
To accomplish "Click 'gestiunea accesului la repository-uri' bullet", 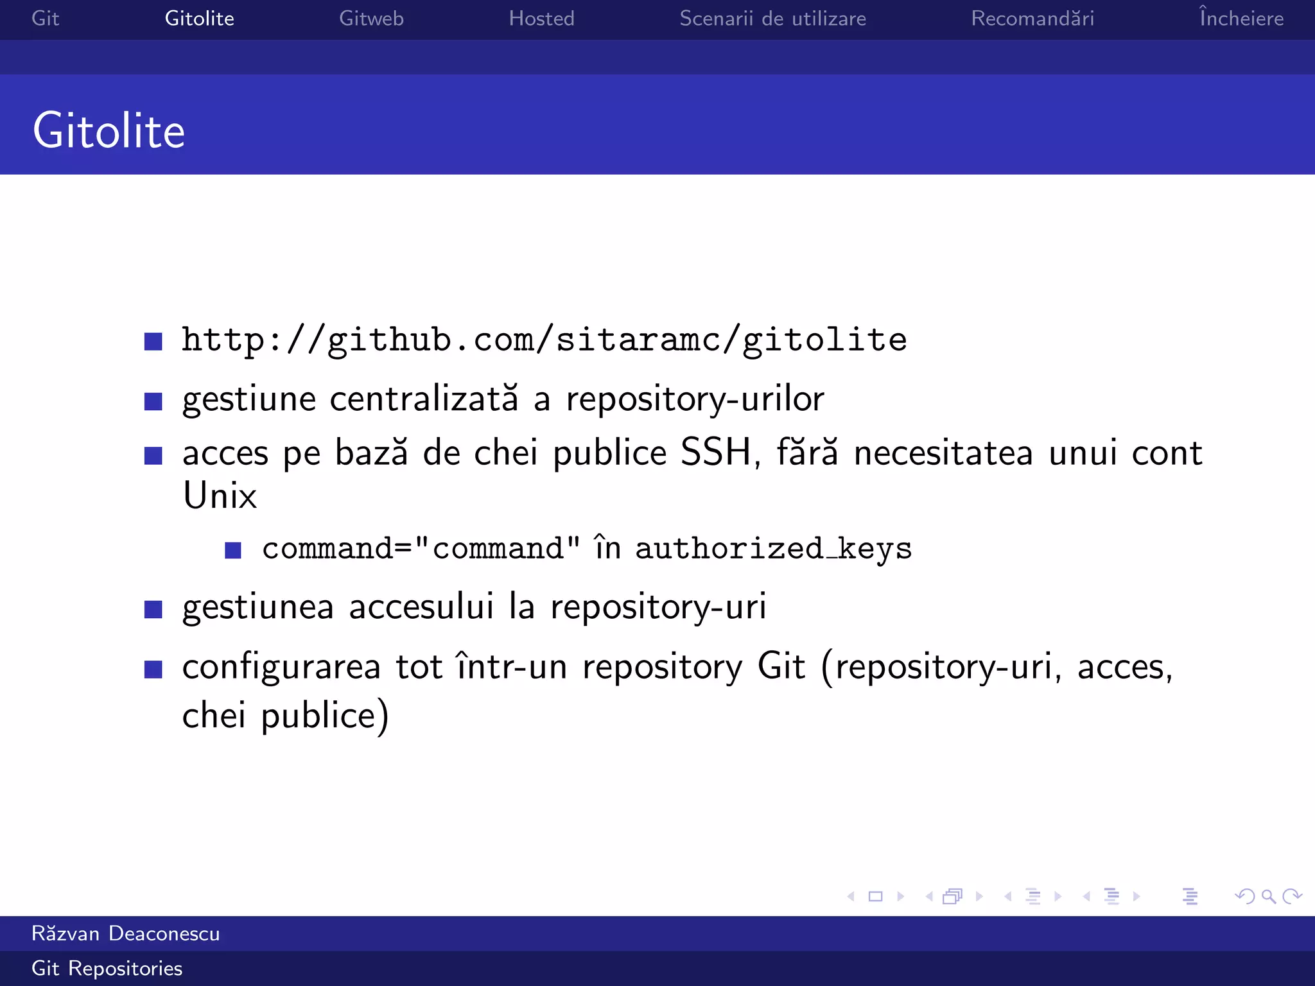I will [x=474, y=607].
